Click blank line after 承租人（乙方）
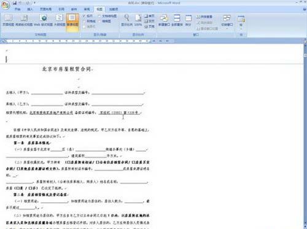Screen dimensions: 307x229 point(47,104)
